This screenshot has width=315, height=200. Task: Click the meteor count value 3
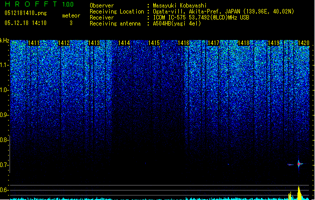pyautogui.click(x=71, y=23)
